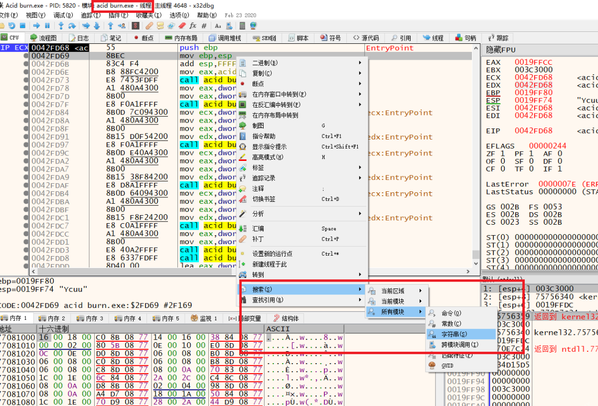Open the calculator toolbar icon
This screenshot has width=598, height=406.
pyautogui.click(x=242, y=25)
